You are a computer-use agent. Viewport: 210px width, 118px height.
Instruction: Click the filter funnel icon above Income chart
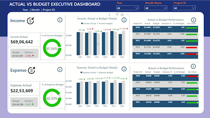tap(117, 15)
